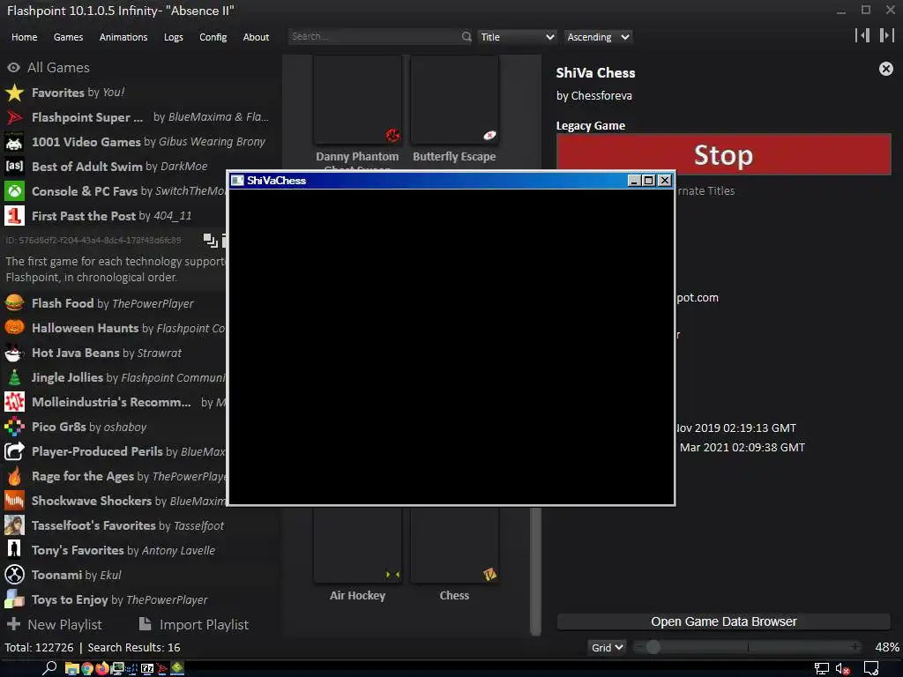Click the Flash Food burger icon
The height and width of the screenshot is (677, 903).
(14, 303)
